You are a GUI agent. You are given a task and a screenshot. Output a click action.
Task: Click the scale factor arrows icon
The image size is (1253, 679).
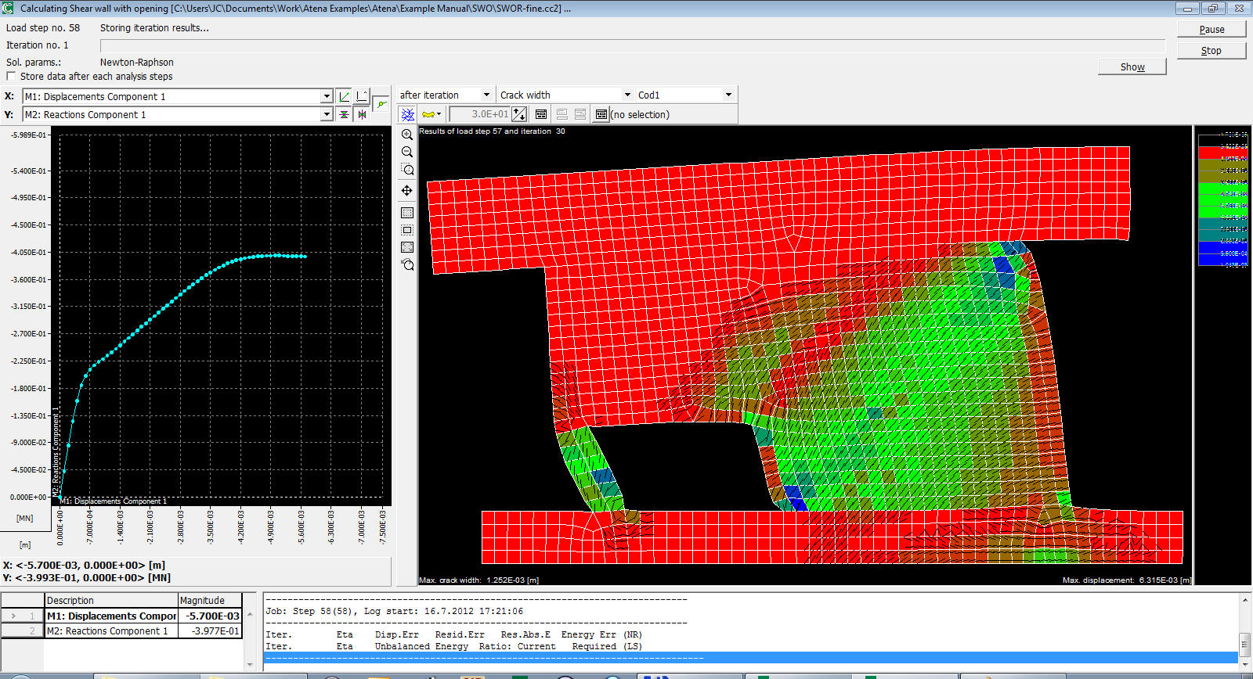point(519,114)
